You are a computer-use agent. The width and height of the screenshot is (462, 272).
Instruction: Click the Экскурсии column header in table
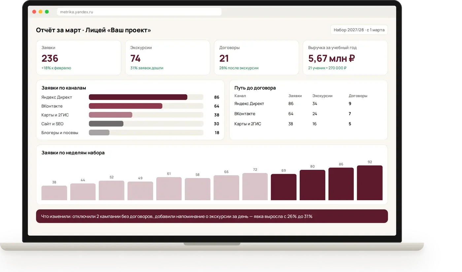tap(322, 96)
